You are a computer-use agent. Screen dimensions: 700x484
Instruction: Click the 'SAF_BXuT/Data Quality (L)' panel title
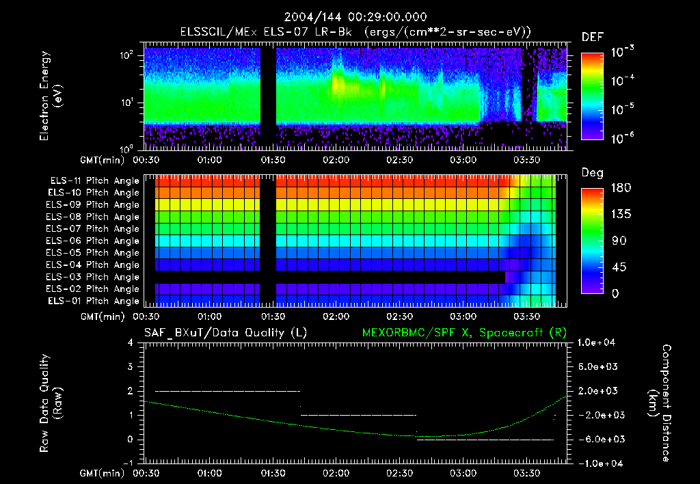(226, 333)
